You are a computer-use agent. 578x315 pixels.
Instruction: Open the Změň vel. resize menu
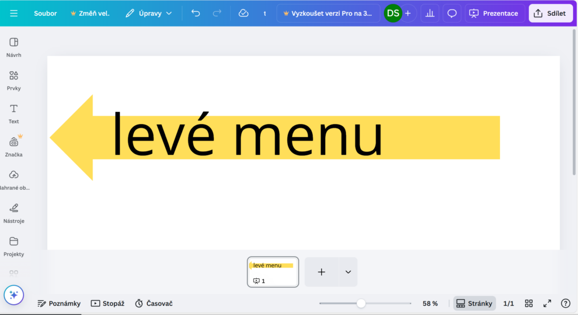click(x=90, y=13)
